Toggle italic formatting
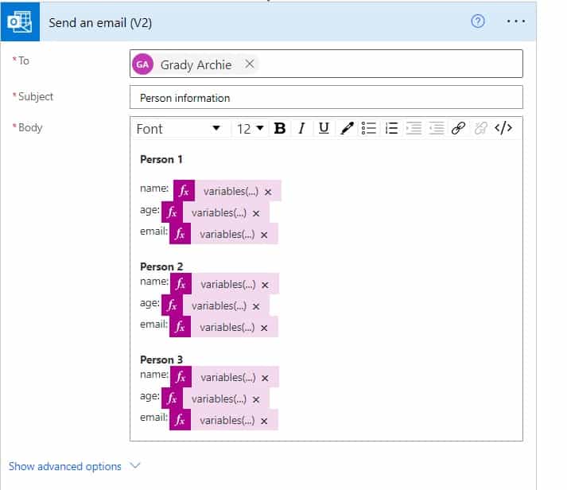Viewport: 567px width, 490px height. point(301,128)
